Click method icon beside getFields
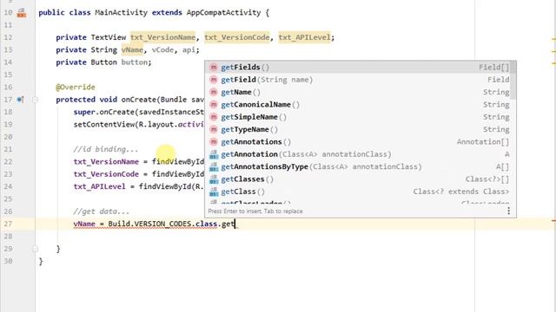The height and width of the screenshot is (312, 556). point(214,68)
